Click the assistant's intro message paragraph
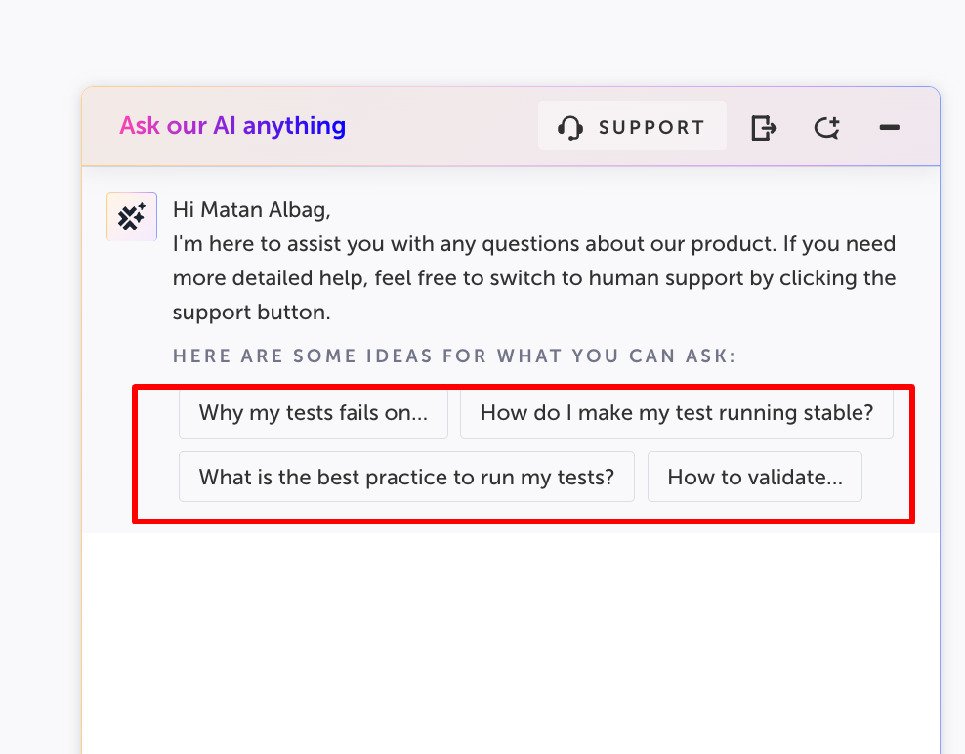The width and height of the screenshot is (965, 754). [534, 277]
